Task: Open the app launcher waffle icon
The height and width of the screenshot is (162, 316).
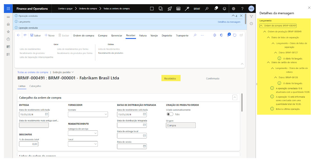Action: coord(8,9)
